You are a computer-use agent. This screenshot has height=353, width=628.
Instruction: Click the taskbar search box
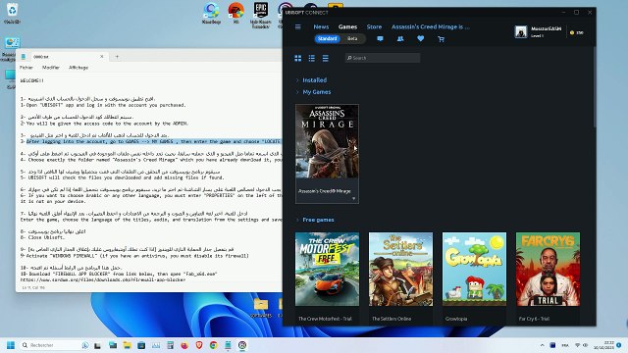coord(55,345)
